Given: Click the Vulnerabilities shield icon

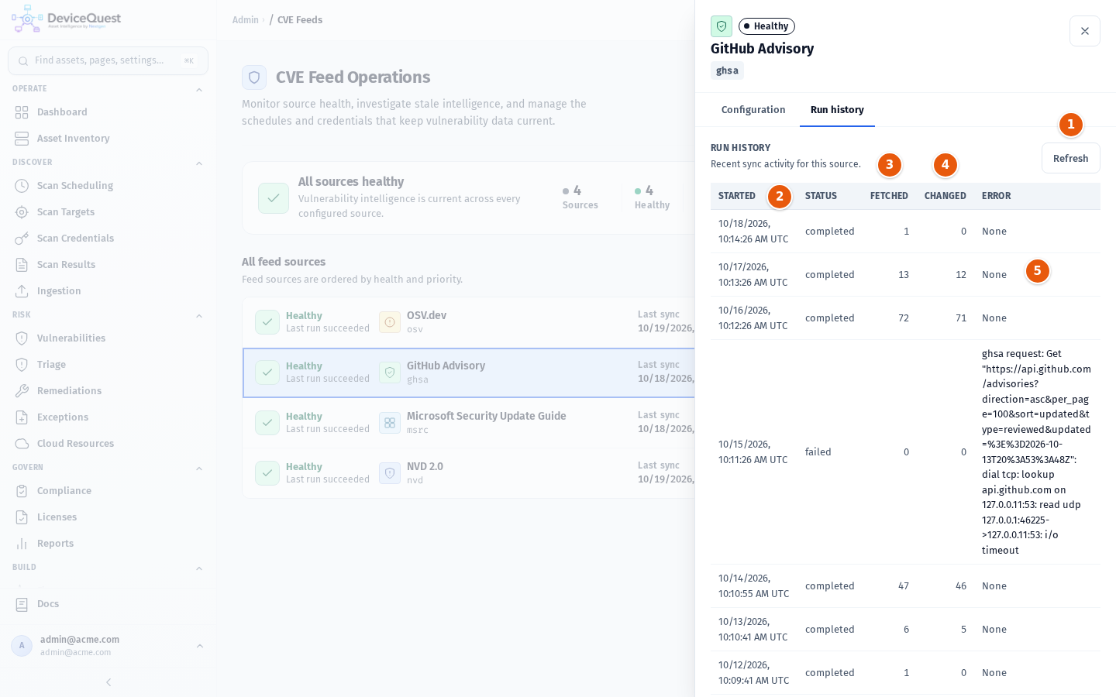Looking at the screenshot, I should point(22,338).
